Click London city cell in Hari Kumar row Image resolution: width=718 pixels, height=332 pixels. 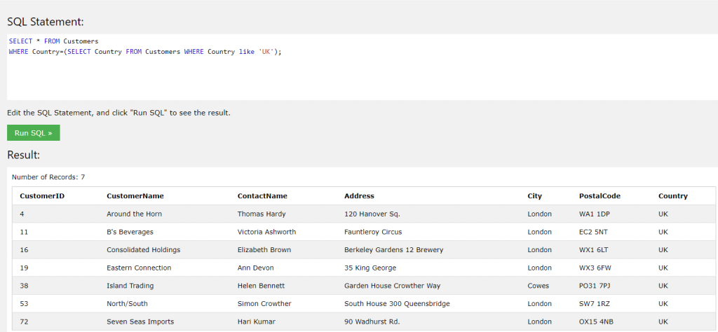pos(539,321)
